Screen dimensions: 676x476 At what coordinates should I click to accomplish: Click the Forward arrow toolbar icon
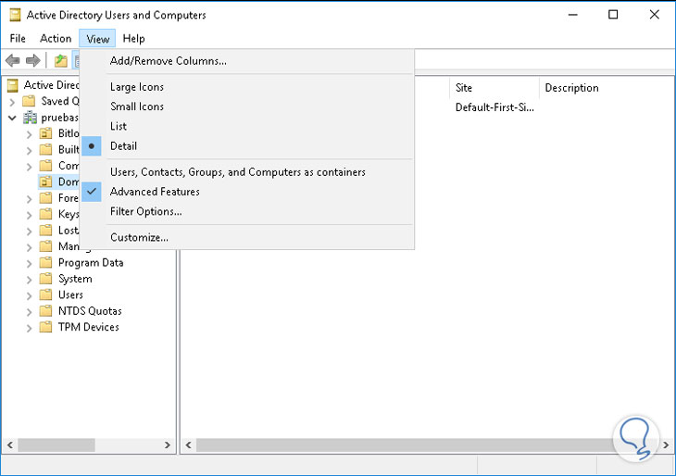click(x=33, y=61)
